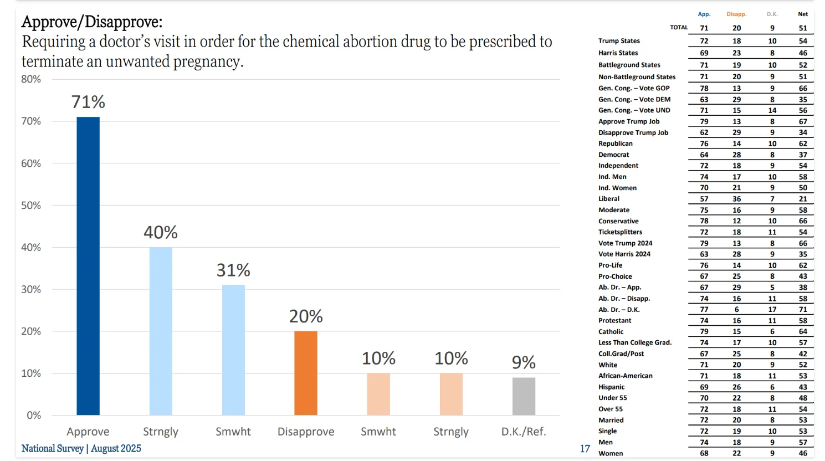
Task: Click the Pro-Choice row label
Action: [x=615, y=276]
